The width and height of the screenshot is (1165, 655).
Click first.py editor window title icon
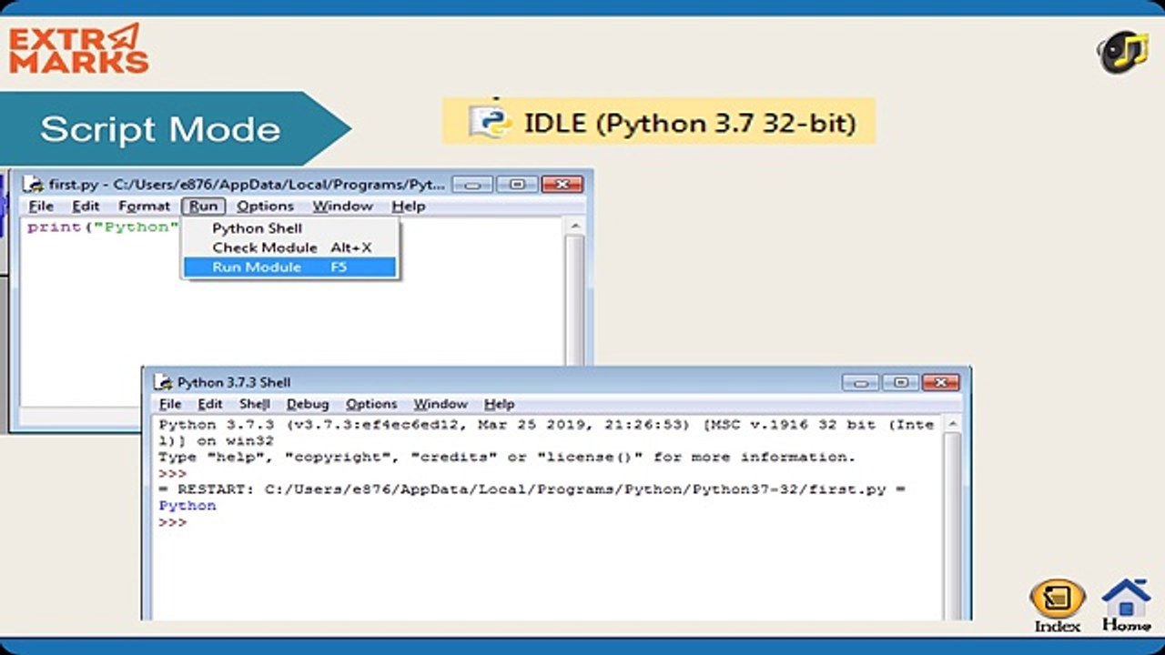click(34, 184)
